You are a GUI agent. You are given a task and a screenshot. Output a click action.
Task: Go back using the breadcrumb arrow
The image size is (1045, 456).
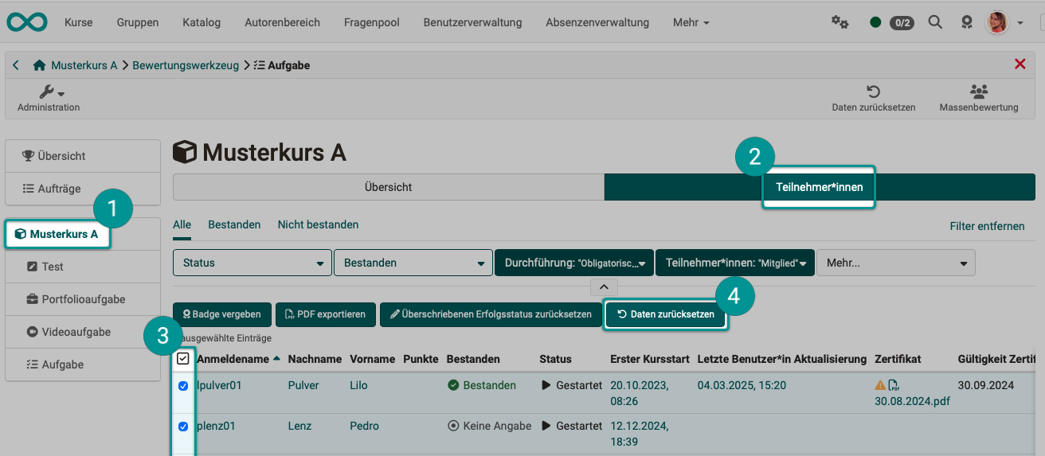pos(16,65)
